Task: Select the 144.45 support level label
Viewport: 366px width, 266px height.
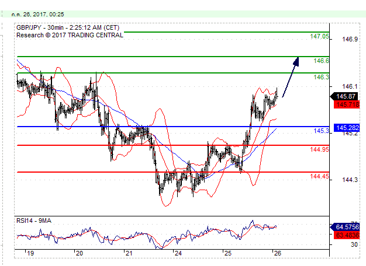Action: (319, 176)
